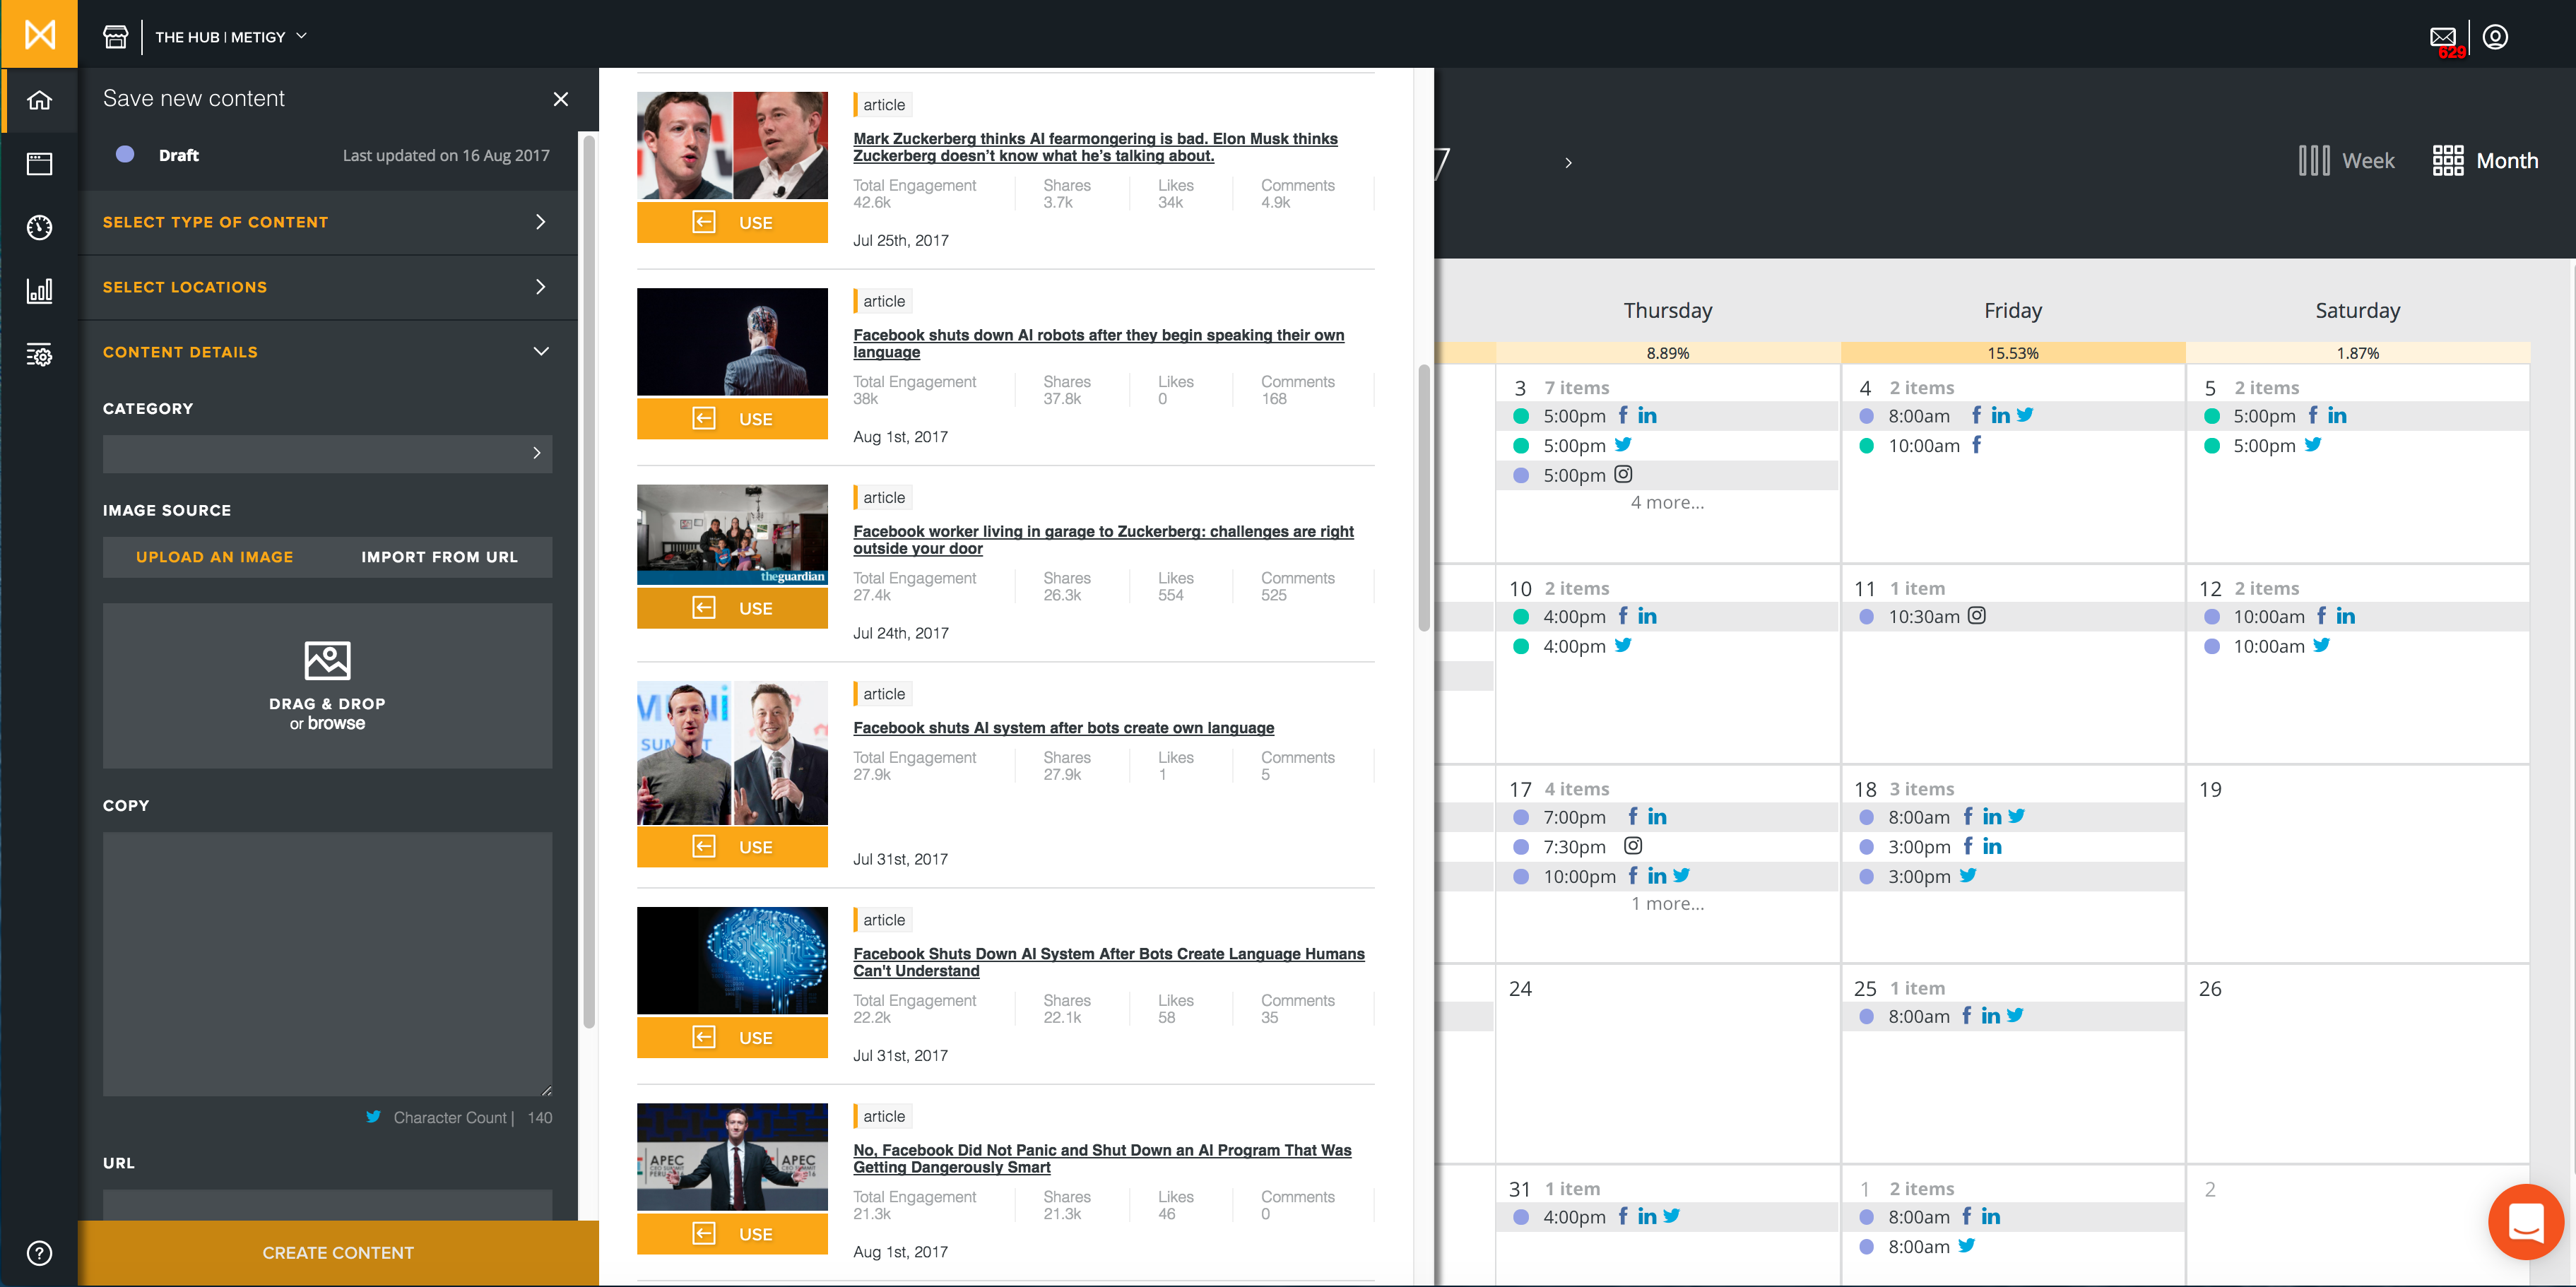Click Twitter bird icon beside Character Count
Viewport: 2576px width, 1287px height.
pyautogui.click(x=373, y=1116)
